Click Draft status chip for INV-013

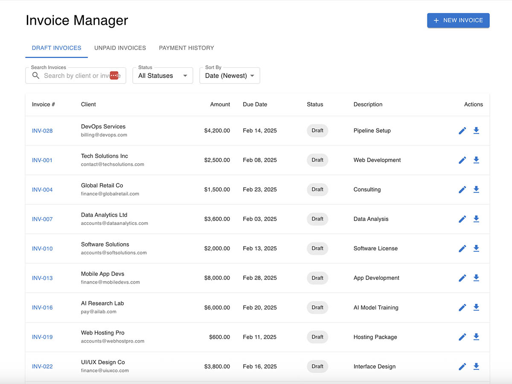[x=317, y=278]
